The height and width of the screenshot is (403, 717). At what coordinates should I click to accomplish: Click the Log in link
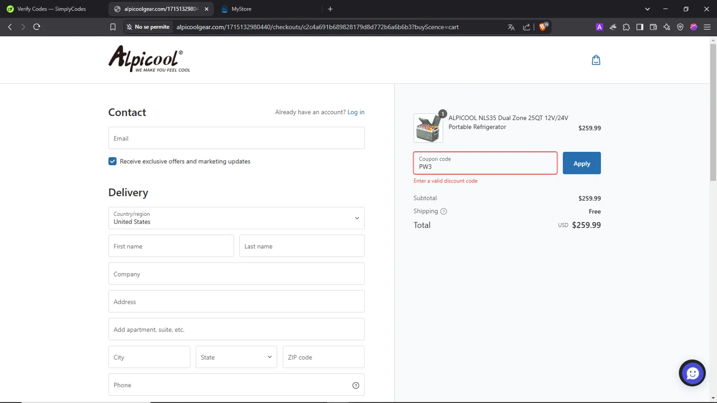click(356, 112)
